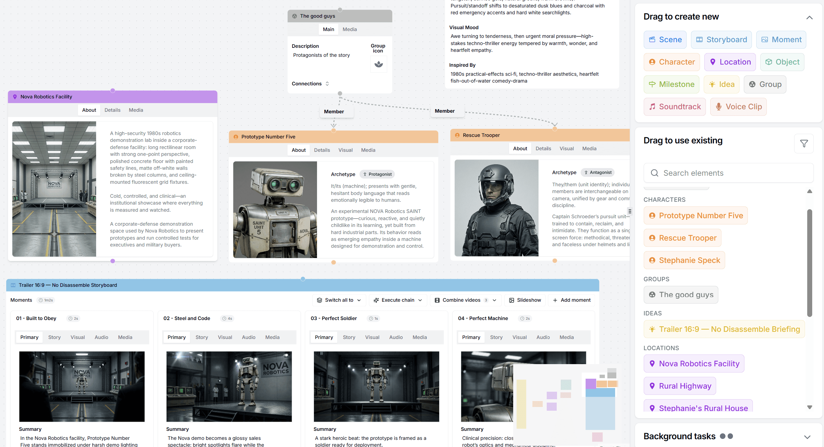Open the Media tab of 04 - Perfect Machine
The width and height of the screenshot is (824, 447).
point(567,337)
